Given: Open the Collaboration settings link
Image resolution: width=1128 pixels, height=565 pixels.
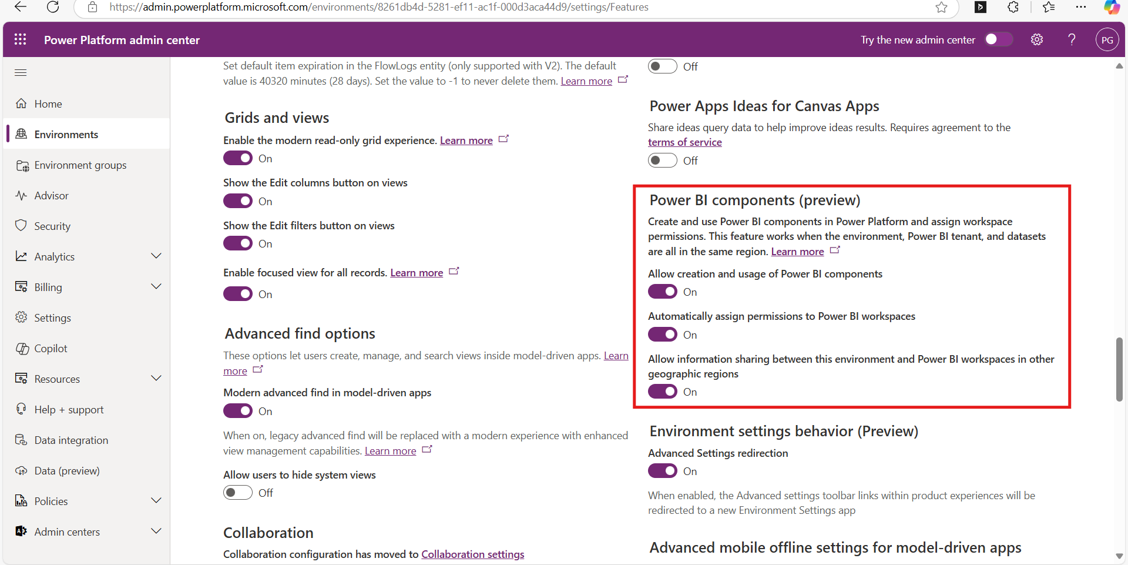Looking at the screenshot, I should pyautogui.click(x=472, y=554).
